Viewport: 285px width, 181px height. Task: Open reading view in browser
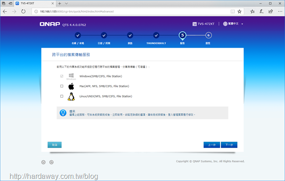tap(232, 12)
